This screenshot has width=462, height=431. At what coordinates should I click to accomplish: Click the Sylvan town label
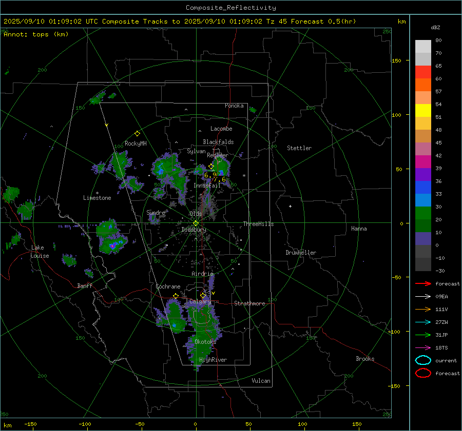[x=196, y=151]
